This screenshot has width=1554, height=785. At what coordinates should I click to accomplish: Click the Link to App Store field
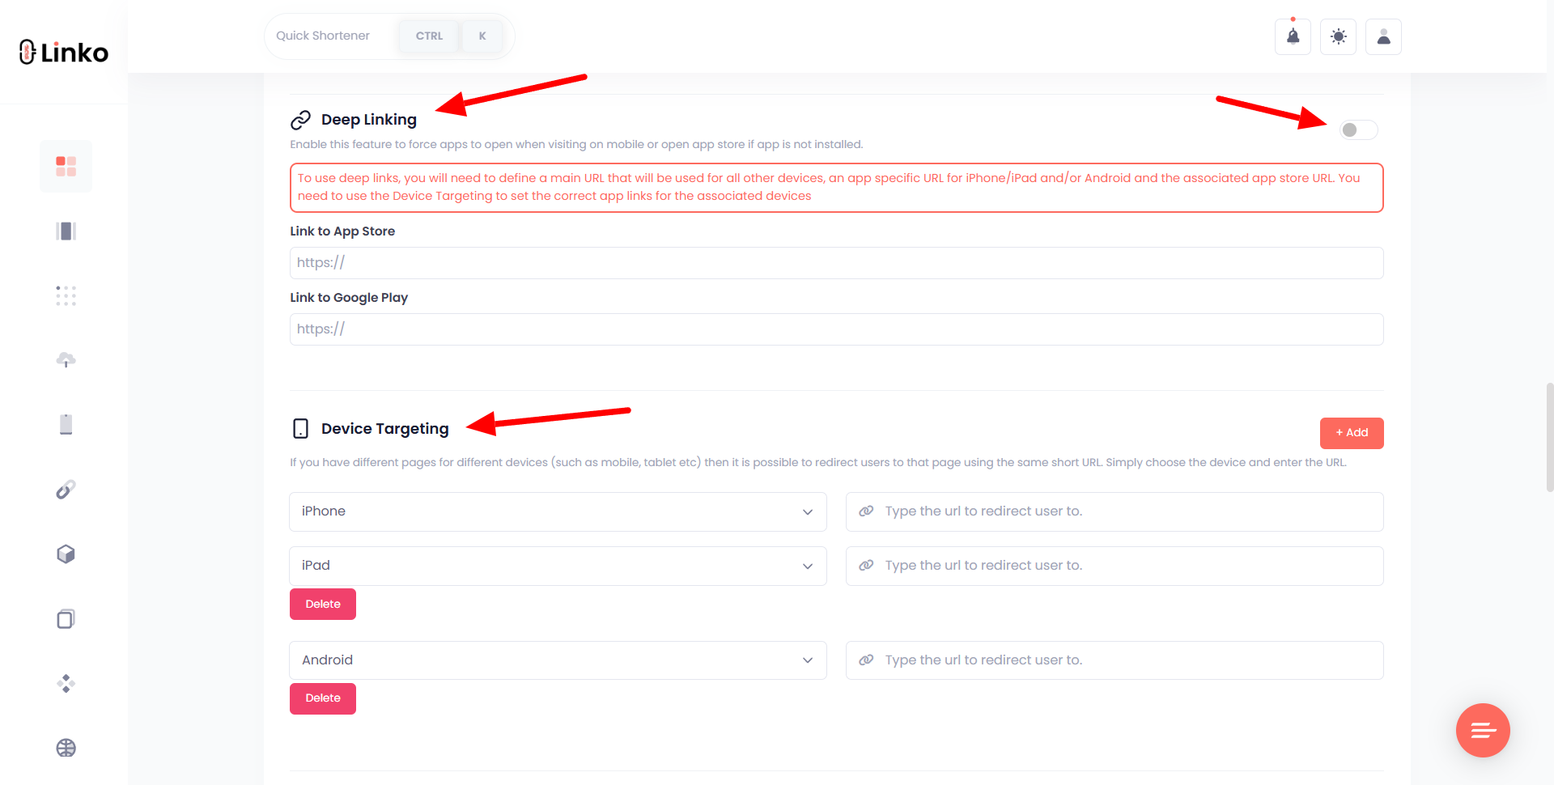(837, 263)
